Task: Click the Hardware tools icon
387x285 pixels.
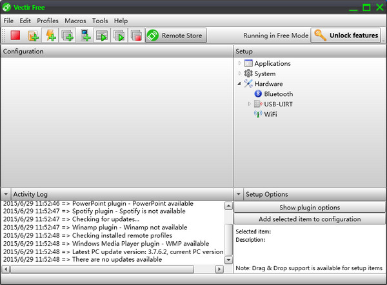Action: pyautogui.click(x=248, y=84)
